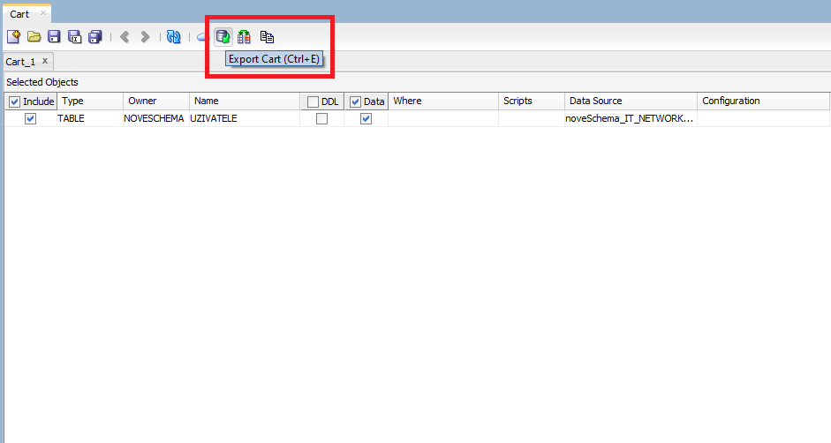Click the Name column header
This screenshot has height=443, width=831.
(245, 101)
